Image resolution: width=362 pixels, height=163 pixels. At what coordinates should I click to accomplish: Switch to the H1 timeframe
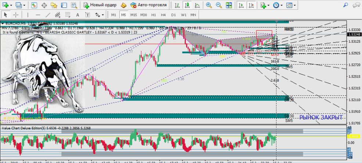coord(153,15)
